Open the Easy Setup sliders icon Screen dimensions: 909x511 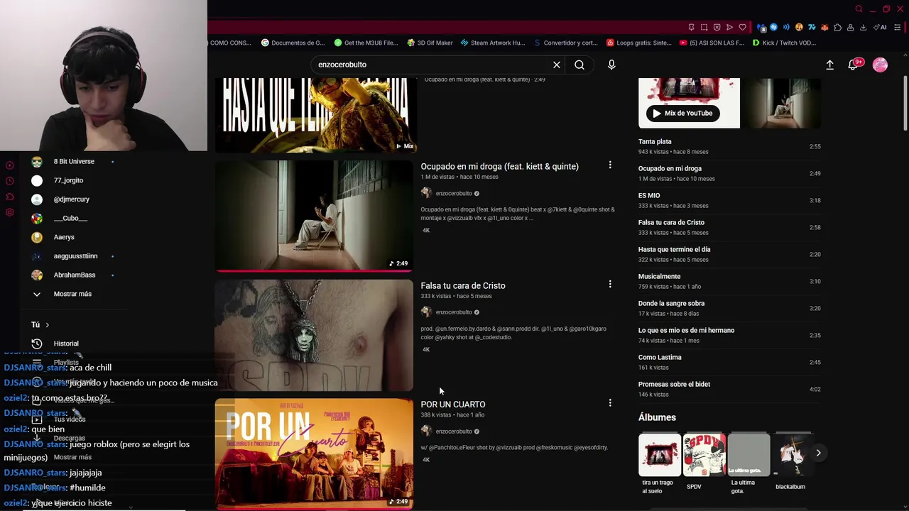pos(898,28)
